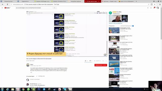Viewport: 162px width, 91px height.
Task: Switch to the last tab with image icon
Action: [x=126, y=1]
